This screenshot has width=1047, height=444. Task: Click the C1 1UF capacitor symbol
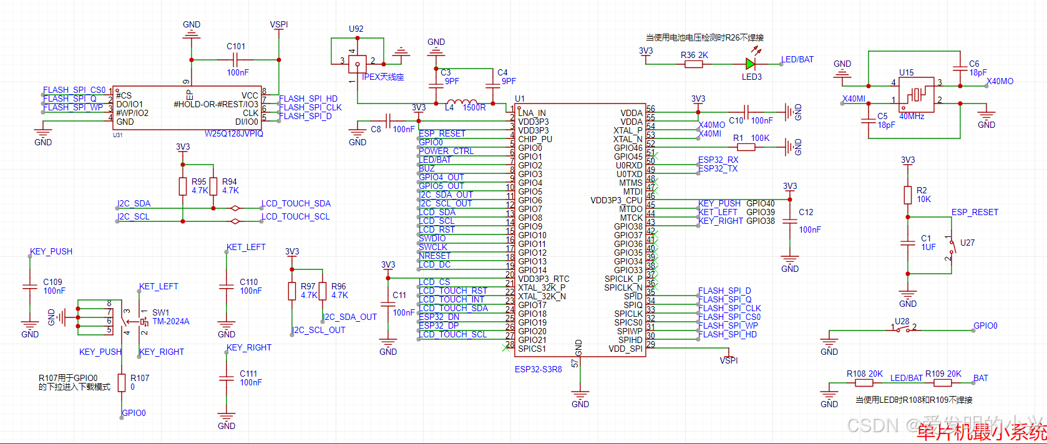[908, 243]
